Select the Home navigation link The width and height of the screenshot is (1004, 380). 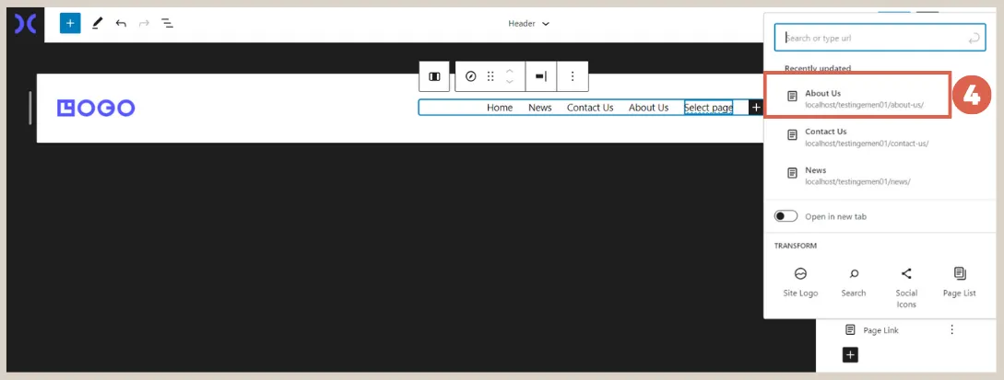(500, 108)
